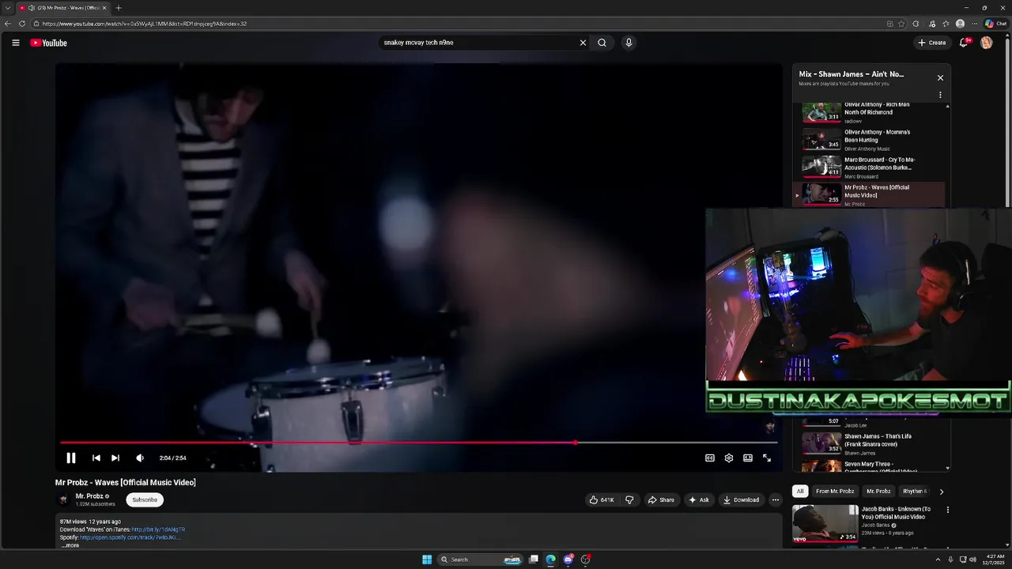The height and width of the screenshot is (569, 1012).
Task: Show hidden system tray icons chevron
Action: click(x=938, y=560)
